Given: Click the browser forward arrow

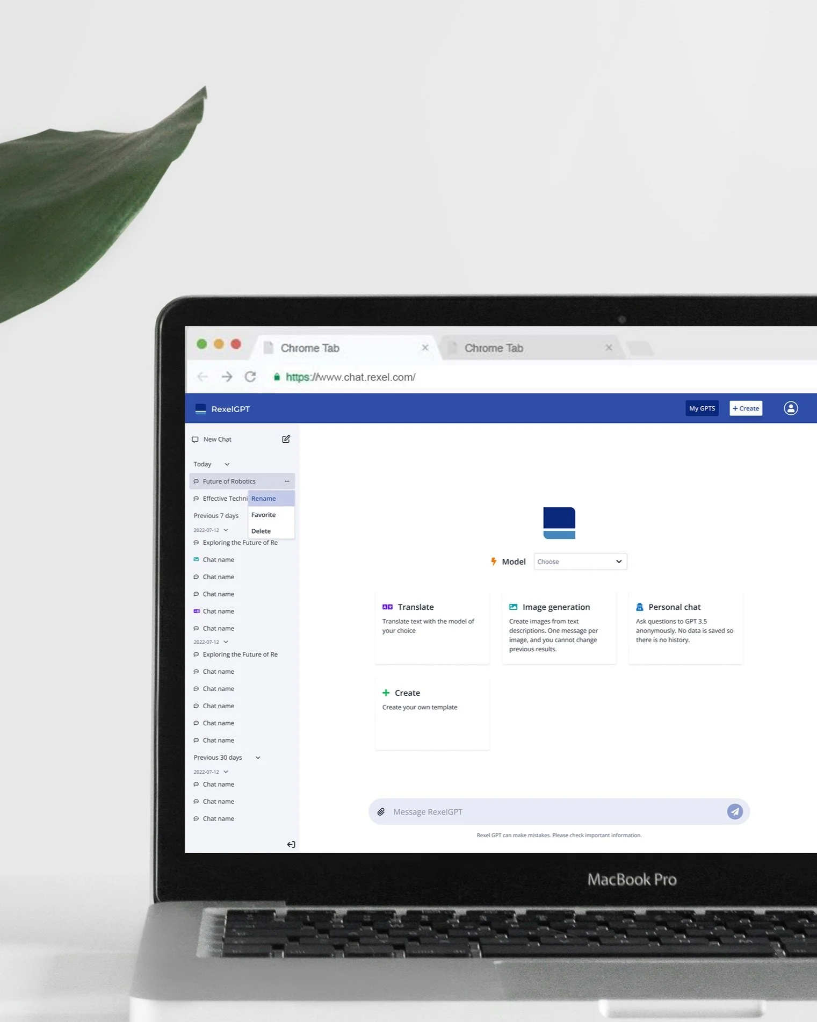Looking at the screenshot, I should [x=227, y=377].
